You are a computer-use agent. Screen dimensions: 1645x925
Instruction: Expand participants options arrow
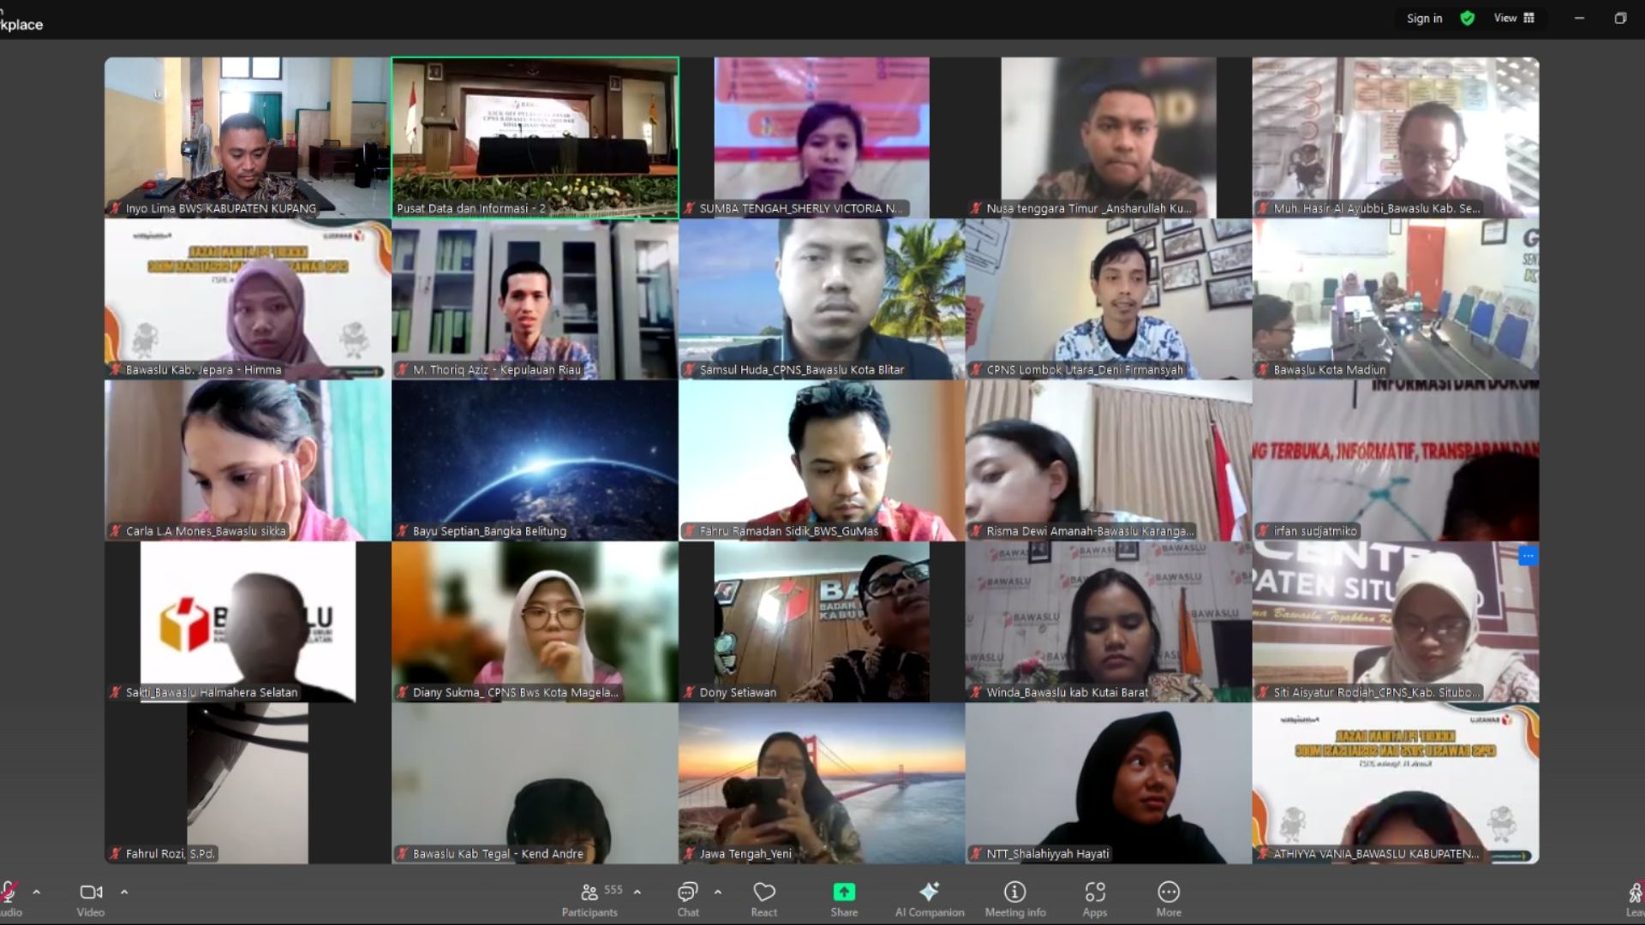(x=637, y=892)
